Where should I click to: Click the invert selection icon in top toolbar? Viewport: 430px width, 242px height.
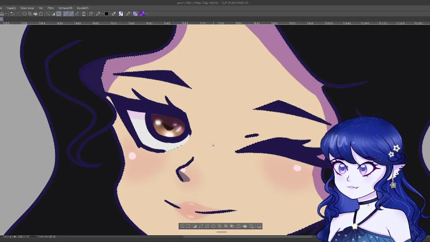(x=53, y=14)
